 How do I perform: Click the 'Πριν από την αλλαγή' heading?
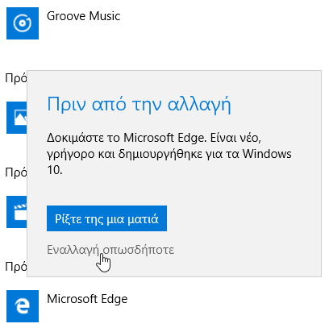point(139,104)
